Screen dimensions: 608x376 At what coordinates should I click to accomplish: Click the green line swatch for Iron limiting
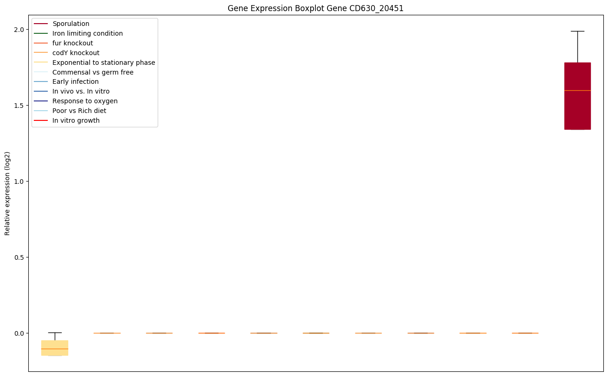[41, 33]
